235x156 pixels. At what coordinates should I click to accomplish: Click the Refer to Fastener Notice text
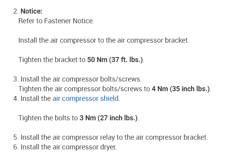click(56, 20)
